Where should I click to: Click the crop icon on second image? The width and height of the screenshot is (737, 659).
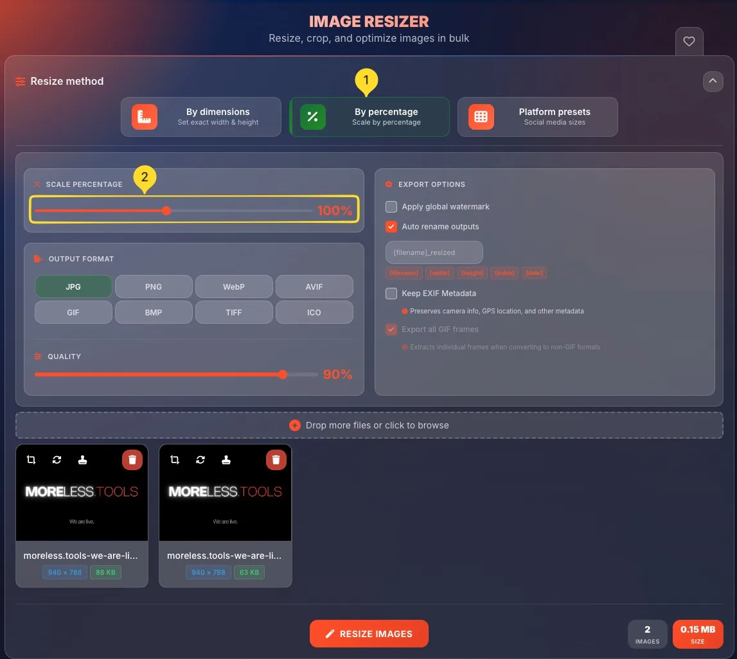[x=175, y=460]
